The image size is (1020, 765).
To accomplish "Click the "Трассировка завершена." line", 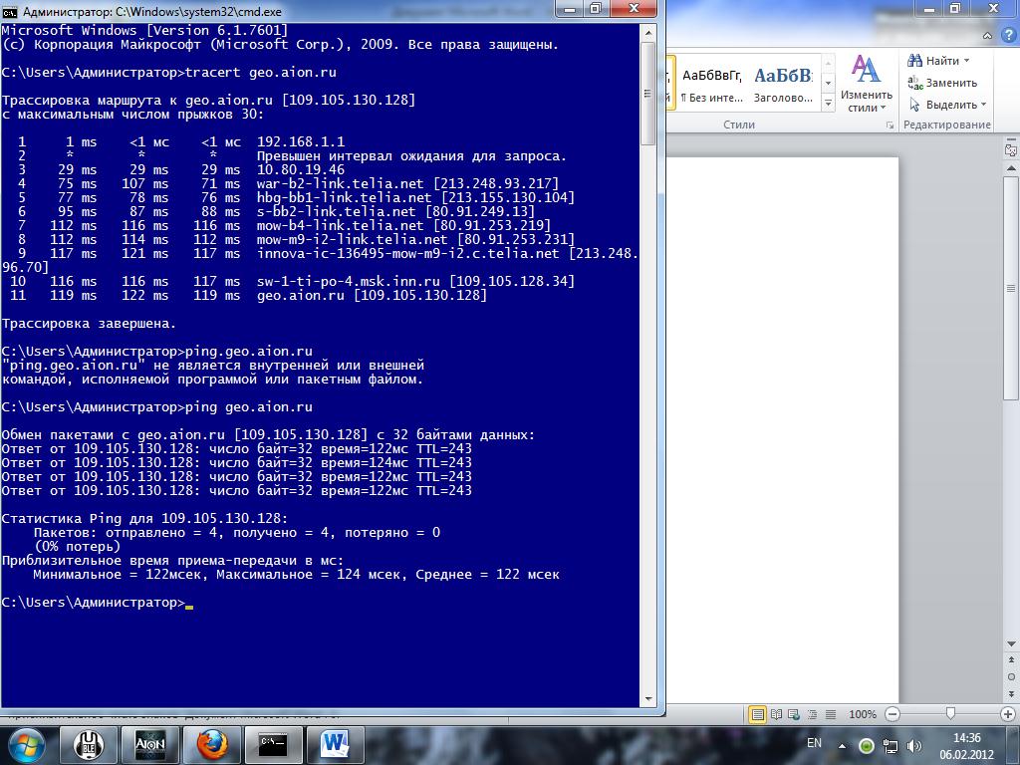I will [x=89, y=324].
